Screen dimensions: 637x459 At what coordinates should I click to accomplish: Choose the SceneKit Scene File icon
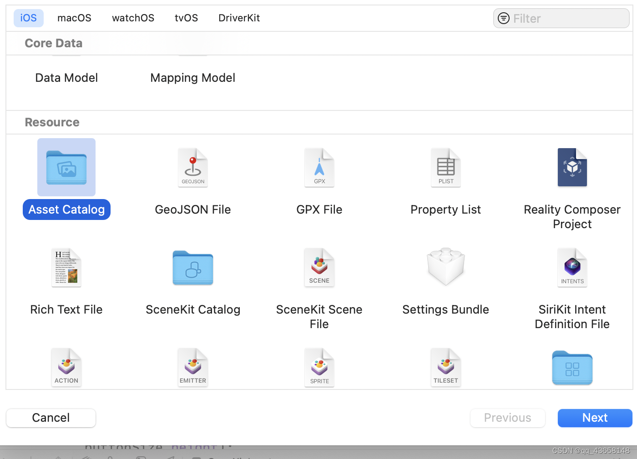319,268
